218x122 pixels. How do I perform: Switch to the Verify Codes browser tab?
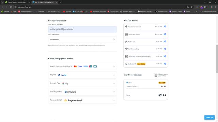click(x=17, y=2)
